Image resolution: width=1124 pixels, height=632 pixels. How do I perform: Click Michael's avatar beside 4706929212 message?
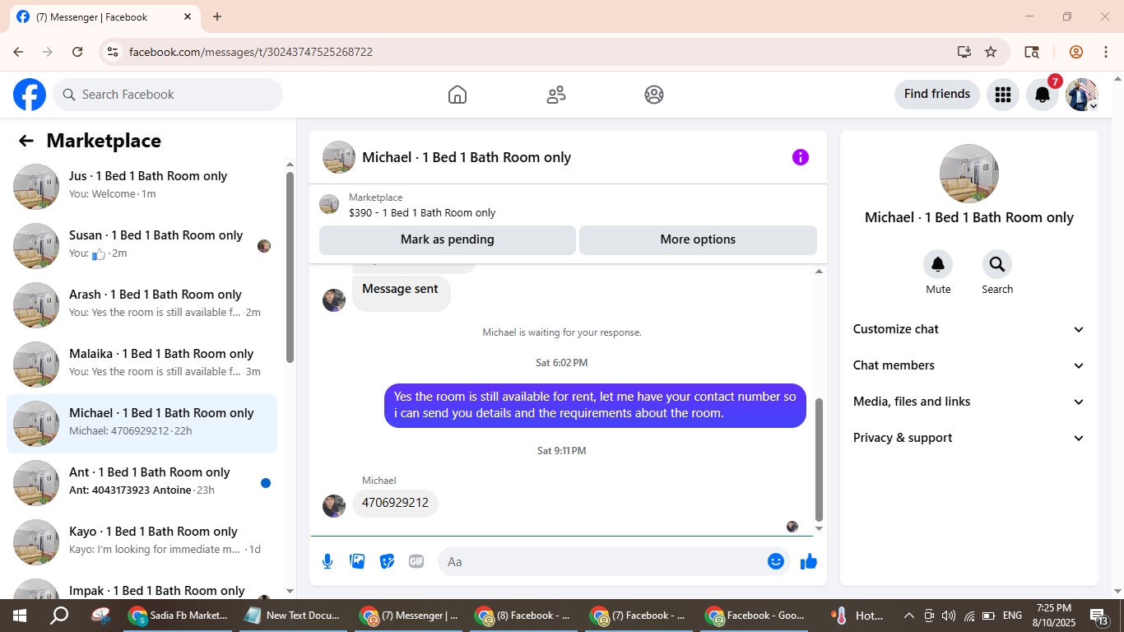[x=334, y=505]
